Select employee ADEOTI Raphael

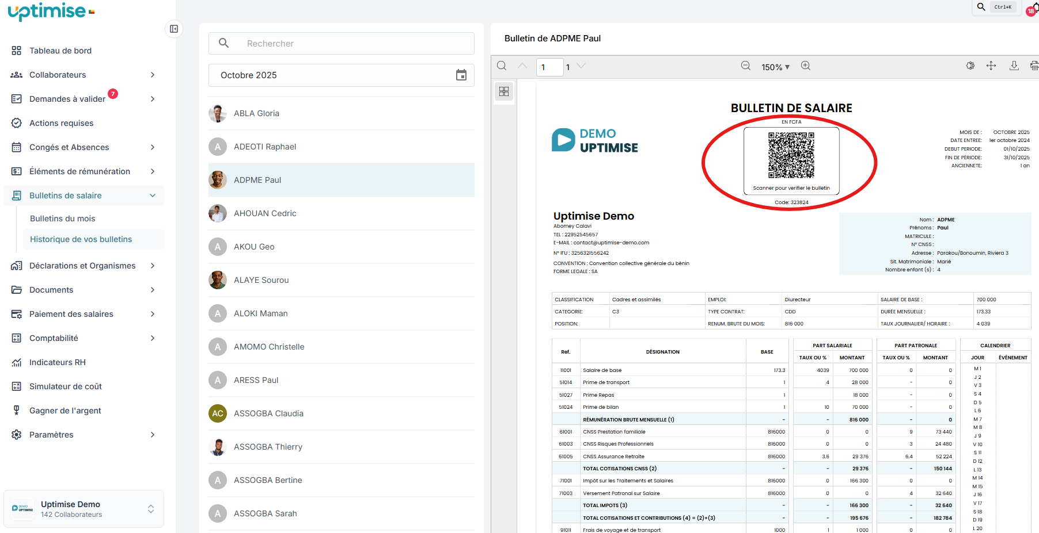click(342, 147)
